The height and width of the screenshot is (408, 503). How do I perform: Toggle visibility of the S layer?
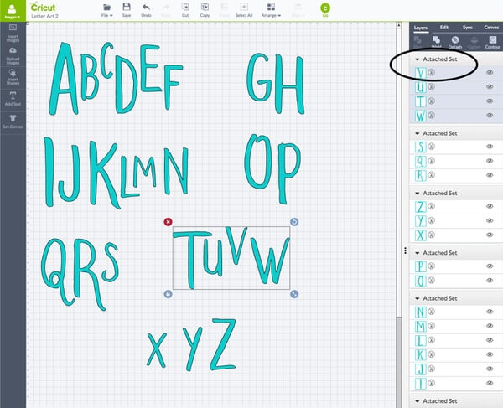click(489, 147)
